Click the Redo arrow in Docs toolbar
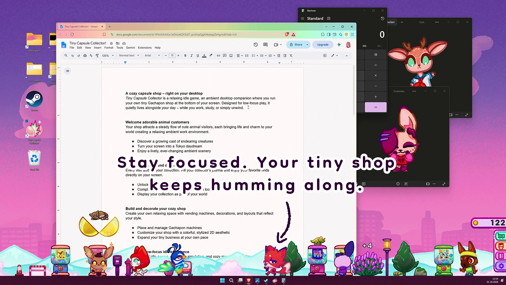The height and width of the screenshot is (285, 506). tap(79, 55)
